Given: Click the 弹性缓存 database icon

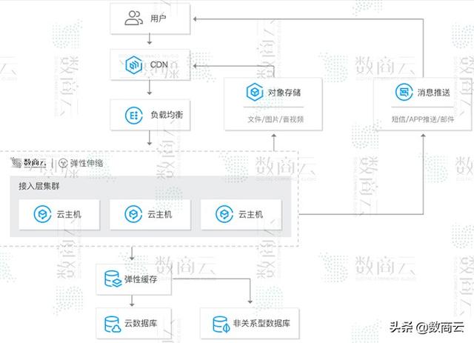Looking at the screenshot, I should pos(113,279).
